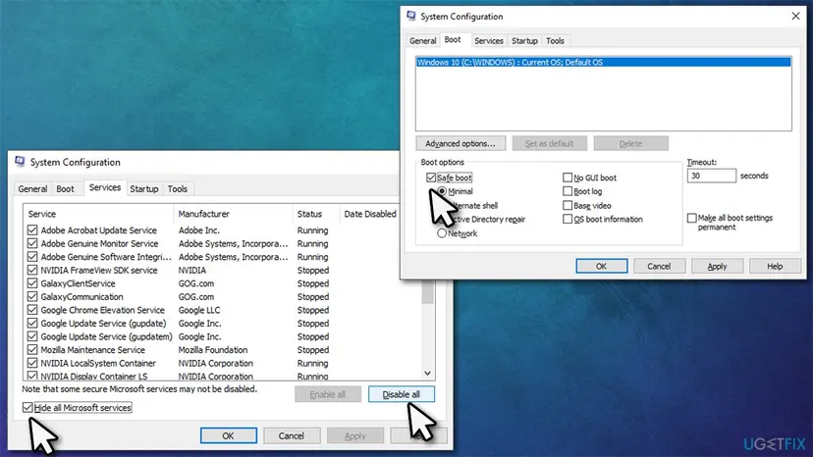Click Disable all services button
Viewport: 813px width, 457px height.
coord(402,394)
